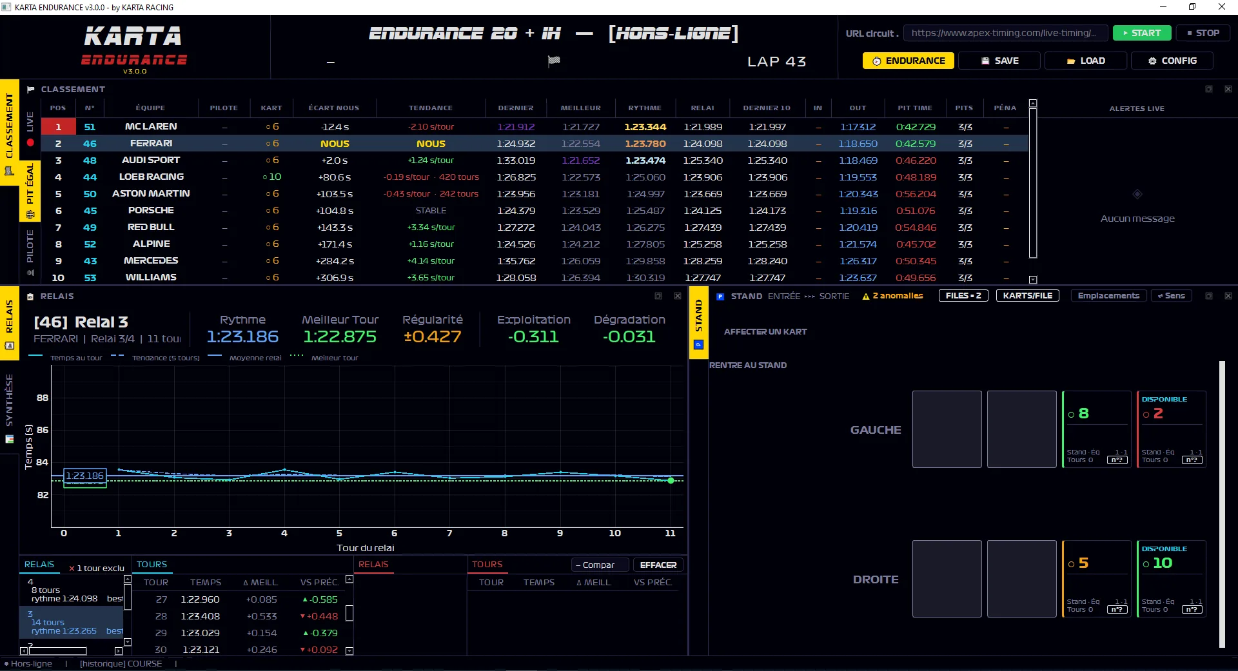
Task: Open the FILES = 2 selector
Action: 963,296
